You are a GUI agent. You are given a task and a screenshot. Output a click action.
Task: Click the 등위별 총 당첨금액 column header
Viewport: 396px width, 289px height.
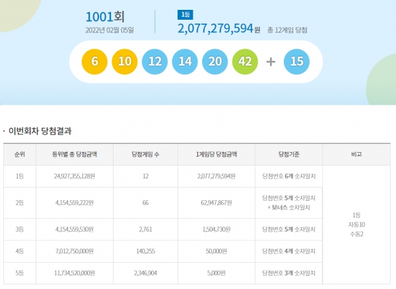(75, 154)
